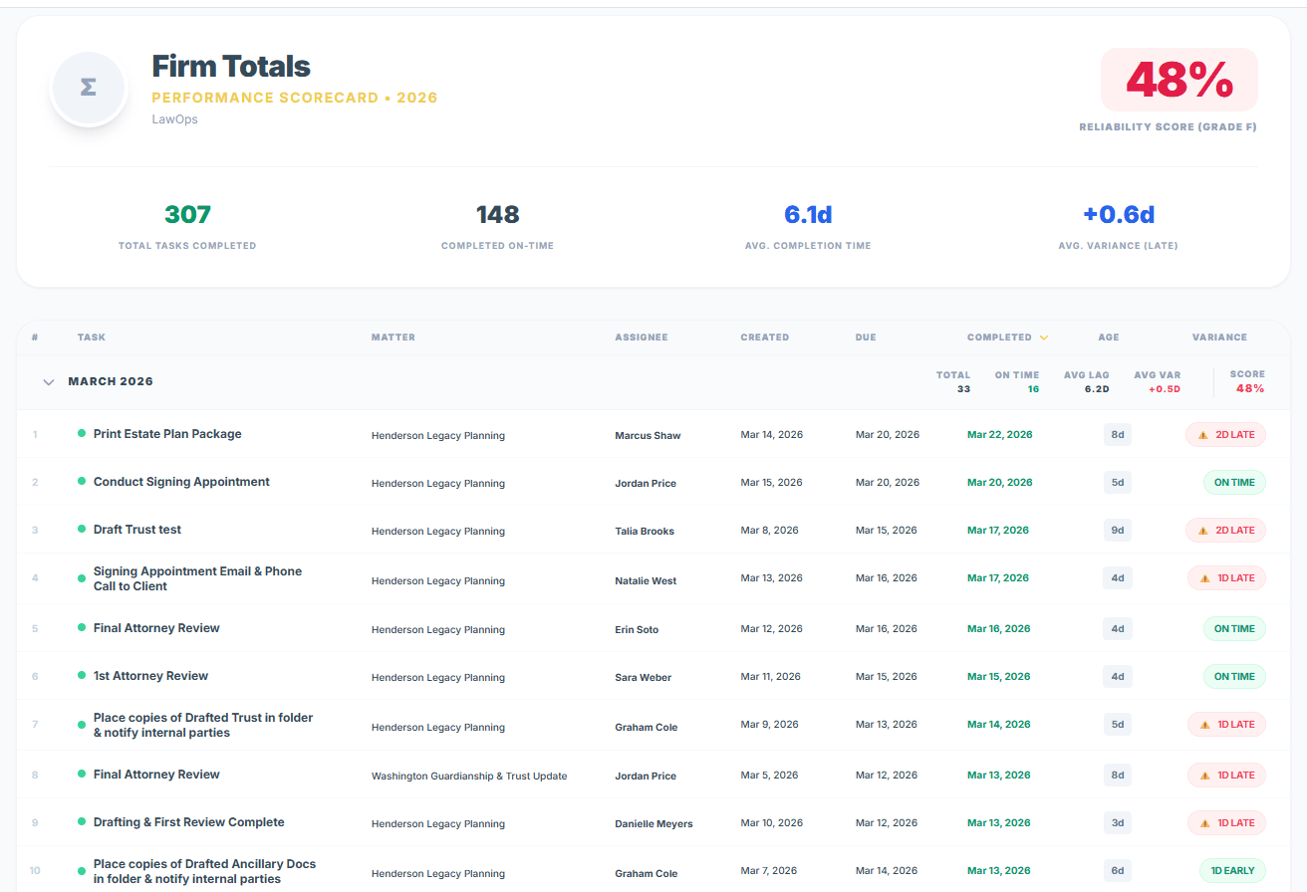Image resolution: width=1307 pixels, height=892 pixels.
Task: Click assignee Sara Weber
Action: tap(644, 678)
